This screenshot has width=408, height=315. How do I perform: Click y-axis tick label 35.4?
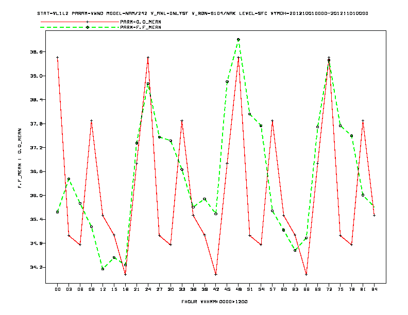coord(36,219)
